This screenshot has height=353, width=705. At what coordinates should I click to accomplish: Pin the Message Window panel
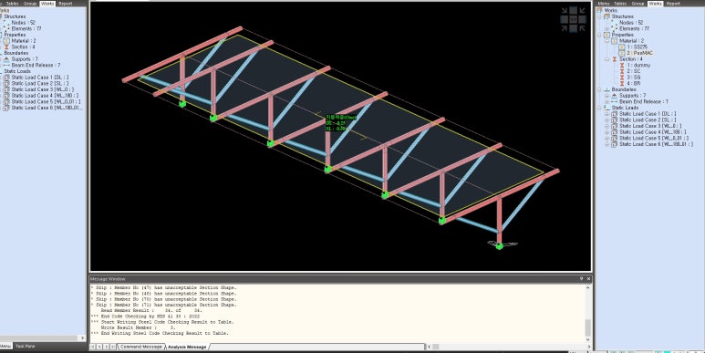pyautogui.click(x=581, y=279)
